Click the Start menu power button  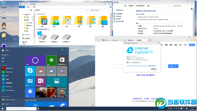point(62,50)
